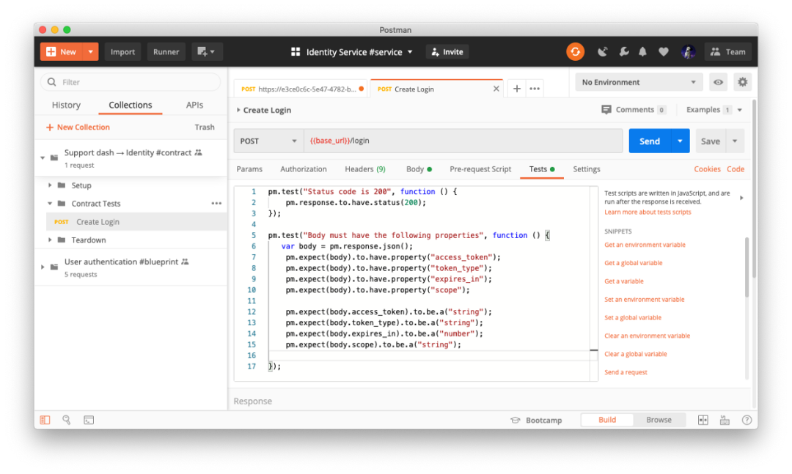Open the No Environment dropdown
Screen dimensions: 792x474
(x=639, y=82)
